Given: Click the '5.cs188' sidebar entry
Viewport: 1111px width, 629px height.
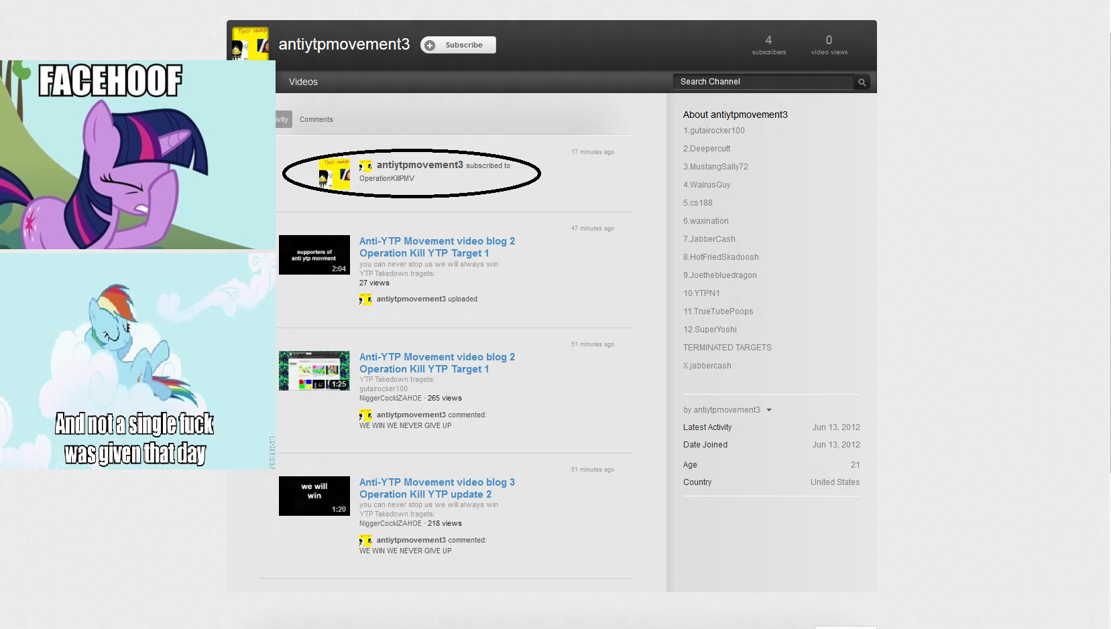Looking at the screenshot, I should coord(698,203).
